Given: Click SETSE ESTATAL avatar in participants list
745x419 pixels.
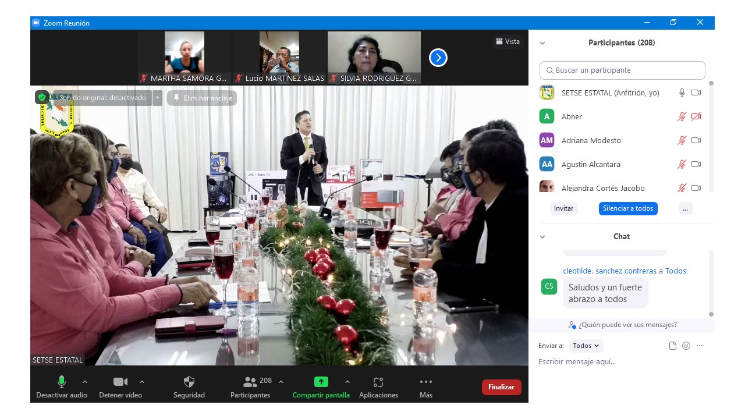Looking at the screenshot, I should click(547, 93).
